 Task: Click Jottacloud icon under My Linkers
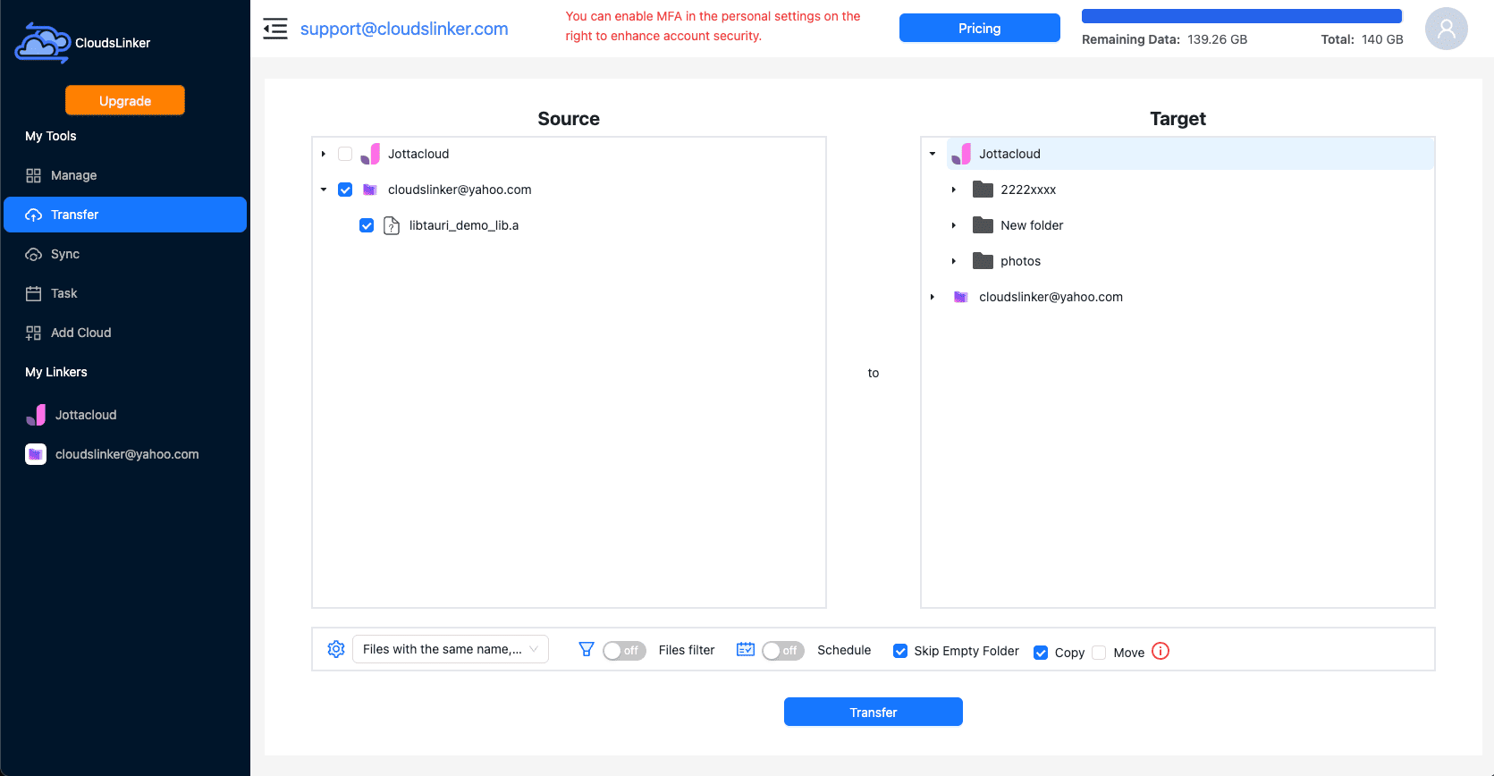pyautogui.click(x=36, y=415)
